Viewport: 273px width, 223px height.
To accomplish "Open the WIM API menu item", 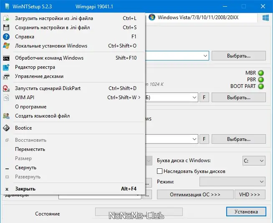I will pyautogui.click(x=73, y=98).
